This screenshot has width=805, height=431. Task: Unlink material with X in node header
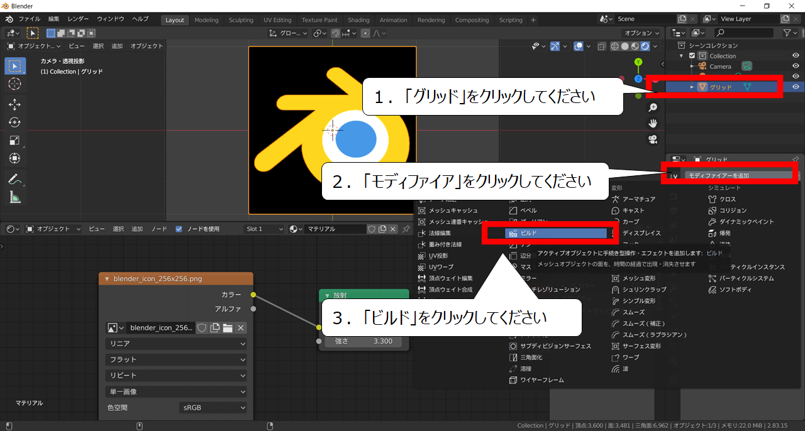tap(393, 229)
